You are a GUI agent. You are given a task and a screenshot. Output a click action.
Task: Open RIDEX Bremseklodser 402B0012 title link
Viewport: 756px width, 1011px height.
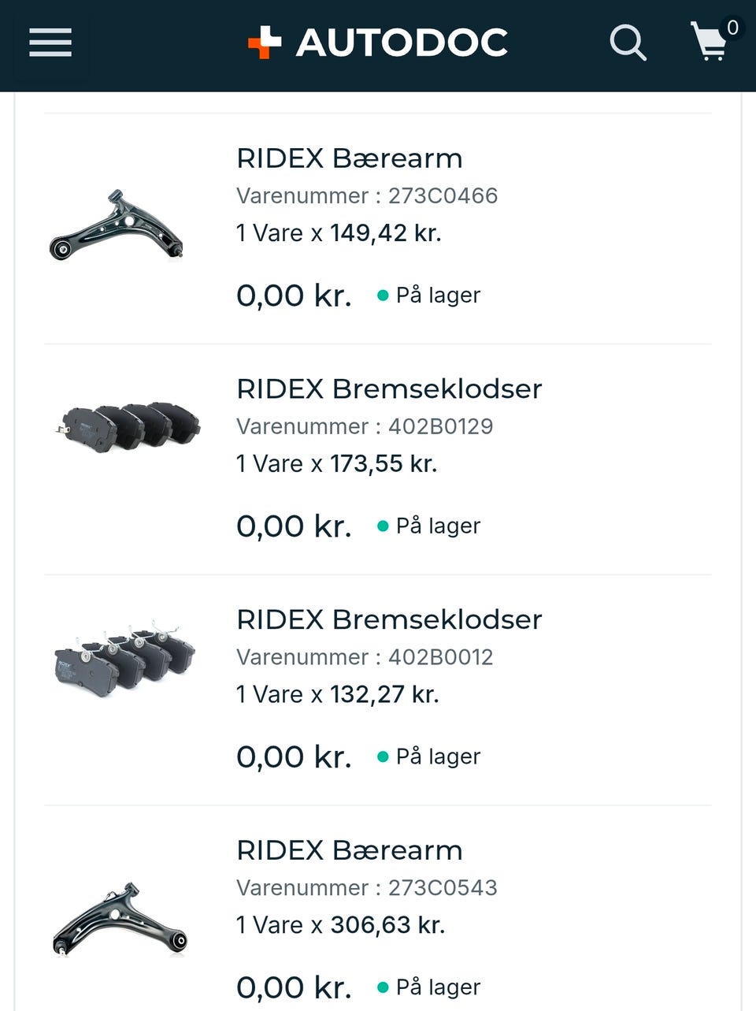[389, 620]
